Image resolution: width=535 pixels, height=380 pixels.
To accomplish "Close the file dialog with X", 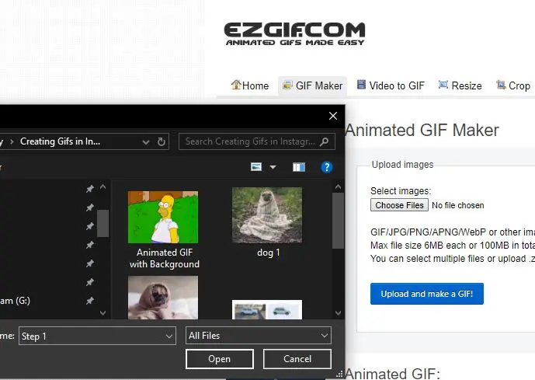I will 333,117.
